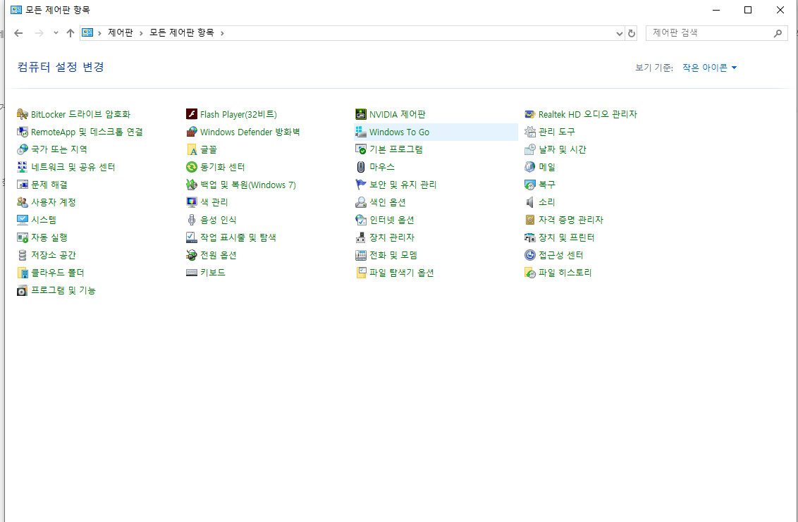The height and width of the screenshot is (522, 798).
Task: Click the Realtek HD 오디오 관리자 icon
Action: click(x=530, y=114)
